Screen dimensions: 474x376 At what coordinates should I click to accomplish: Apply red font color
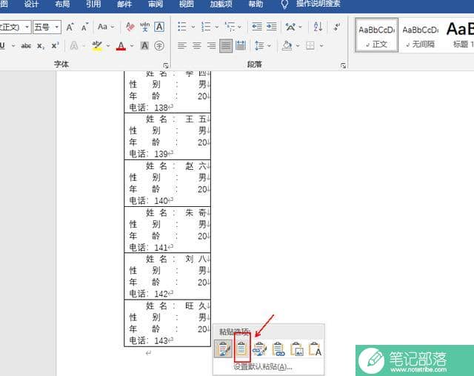tap(121, 46)
